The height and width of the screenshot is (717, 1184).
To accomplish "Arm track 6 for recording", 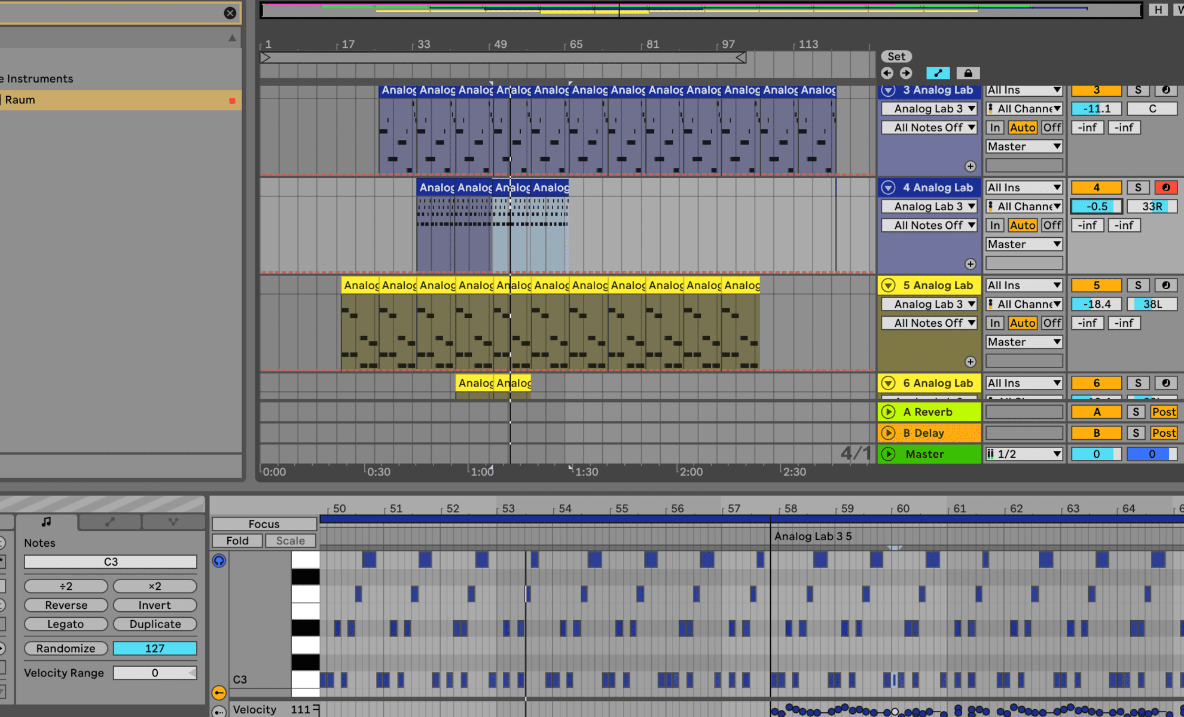I will click(1166, 383).
